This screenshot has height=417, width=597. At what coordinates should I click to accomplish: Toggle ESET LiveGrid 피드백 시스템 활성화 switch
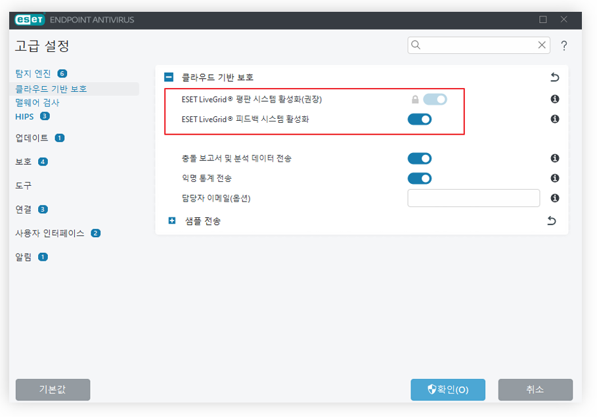coord(420,120)
